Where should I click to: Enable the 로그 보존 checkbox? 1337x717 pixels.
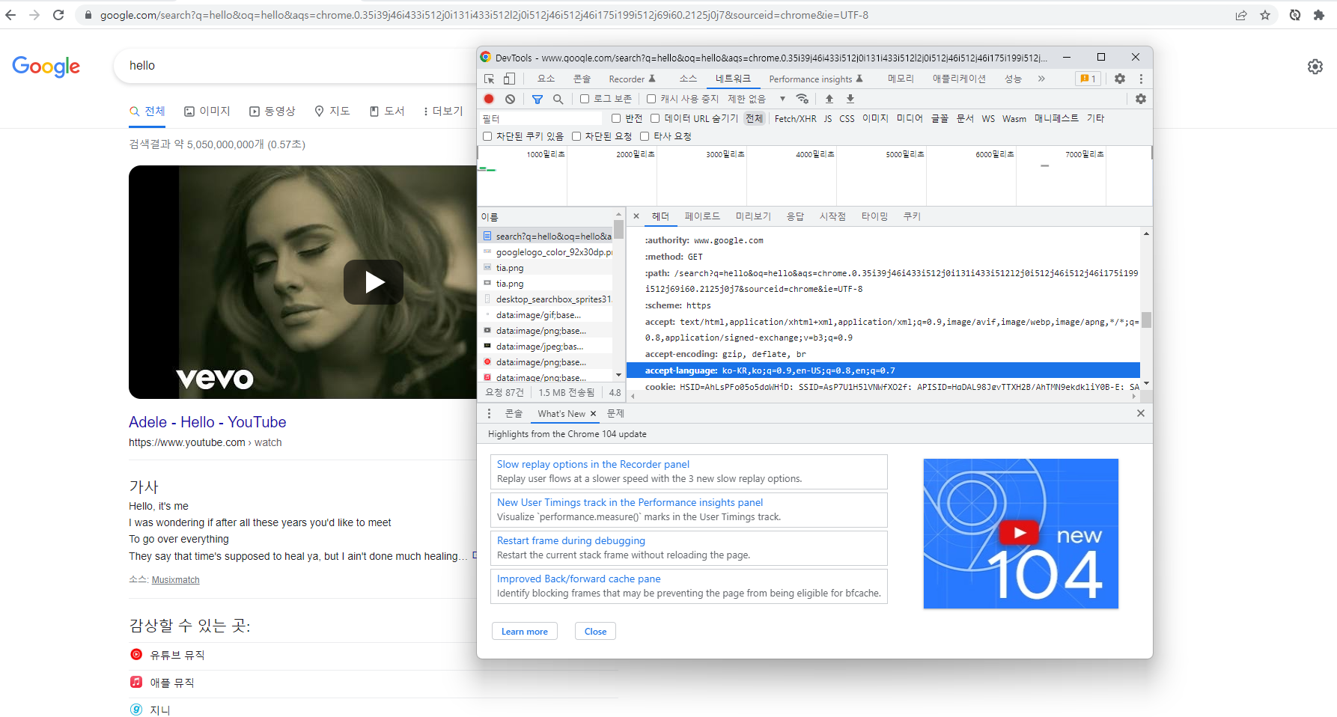coord(585,99)
